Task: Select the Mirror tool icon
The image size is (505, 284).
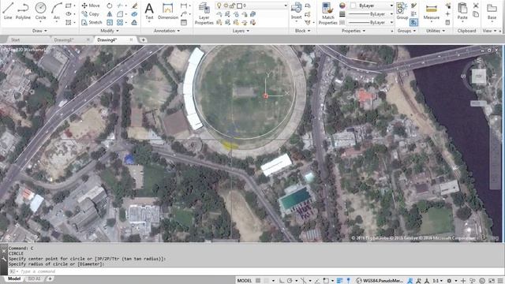Action: 110,14
